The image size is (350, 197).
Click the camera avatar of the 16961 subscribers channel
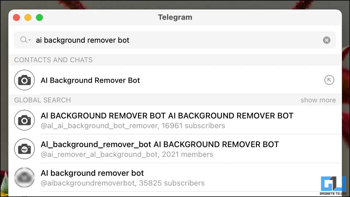pos(24,120)
